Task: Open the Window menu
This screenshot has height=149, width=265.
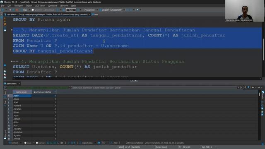Action: pyautogui.click(x=64, y=5)
